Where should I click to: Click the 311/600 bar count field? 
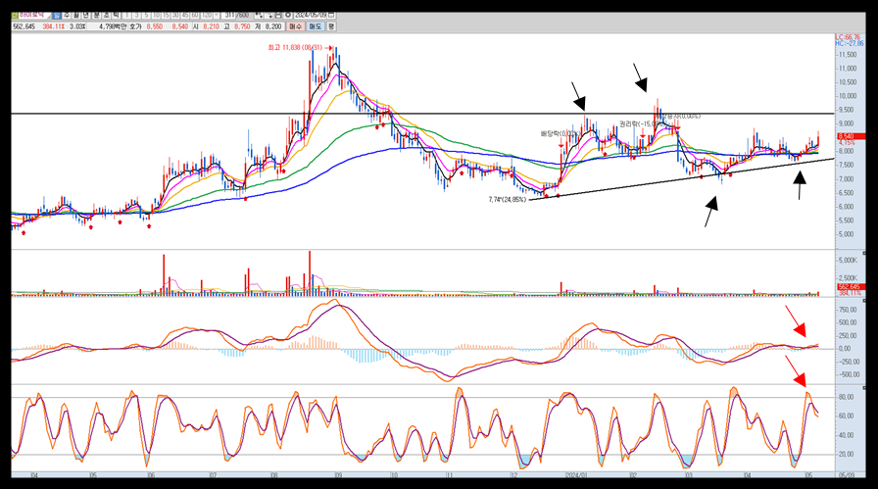[x=236, y=15]
